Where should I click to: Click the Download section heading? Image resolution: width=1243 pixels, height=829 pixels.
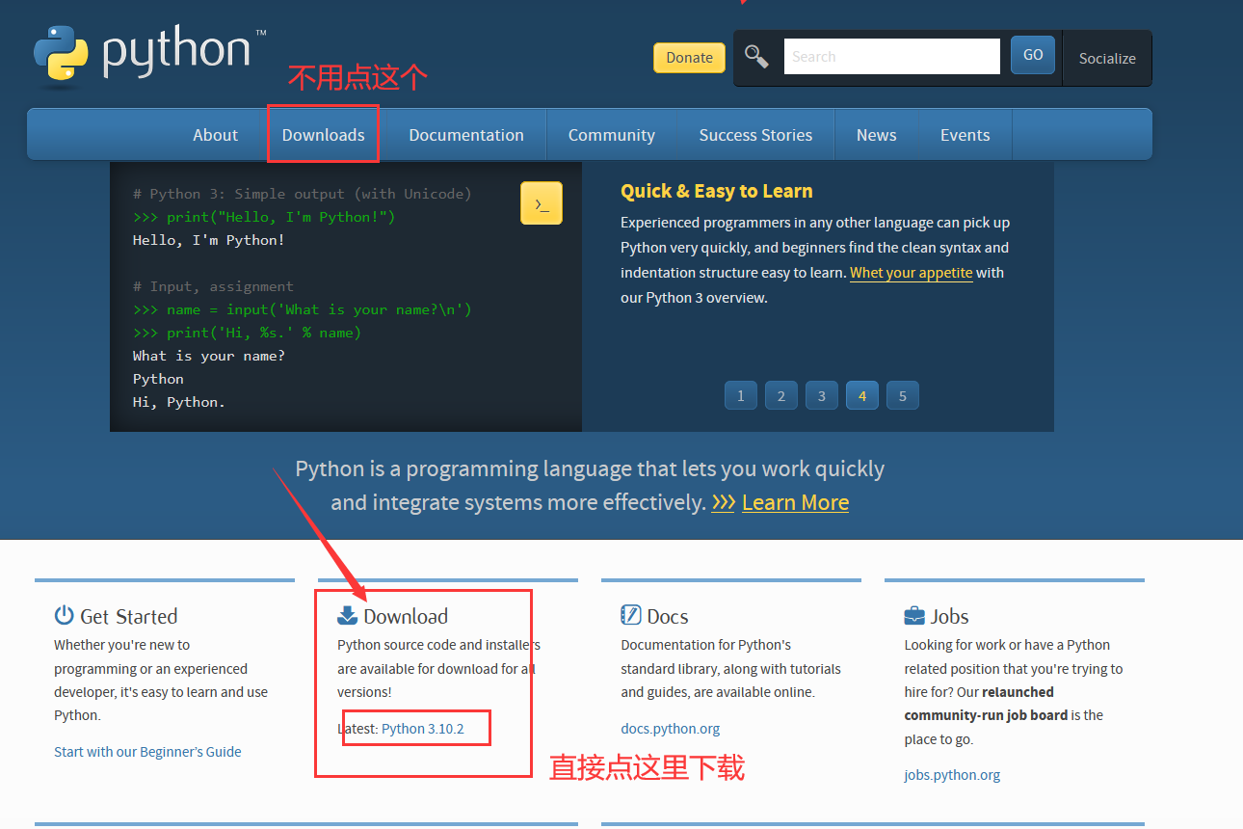pyautogui.click(x=406, y=616)
